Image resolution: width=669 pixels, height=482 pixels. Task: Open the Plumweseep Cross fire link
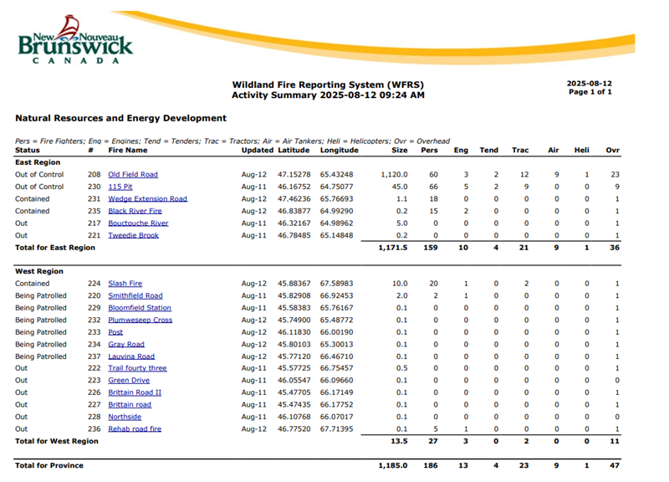pyautogui.click(x=140, y=320)
